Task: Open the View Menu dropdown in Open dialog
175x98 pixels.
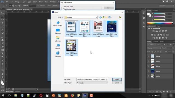Action: pos(110,17)
